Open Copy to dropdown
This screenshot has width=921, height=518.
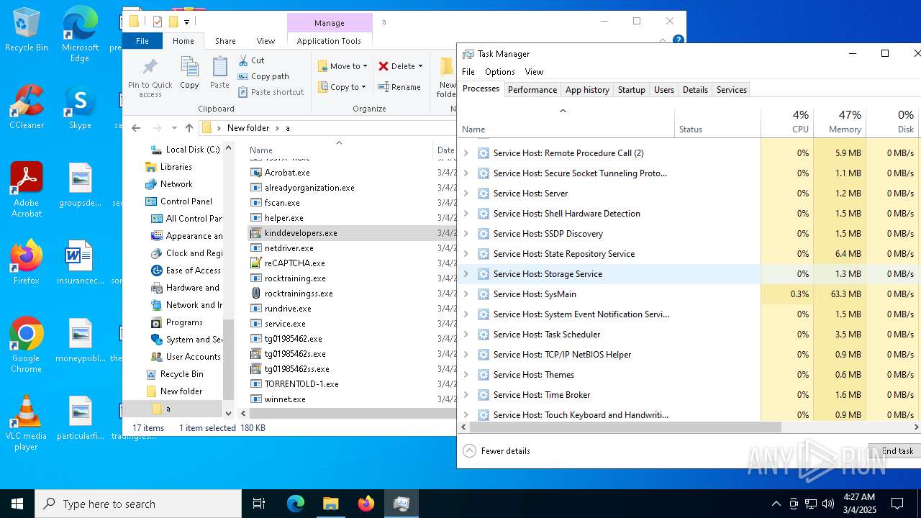(342, 87)
